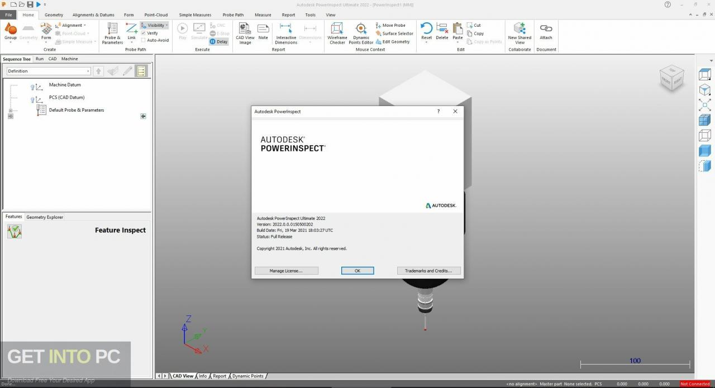The image size is (715, 388).
Task: Click the blue Play quick access icon
Action: coord(39,4)
